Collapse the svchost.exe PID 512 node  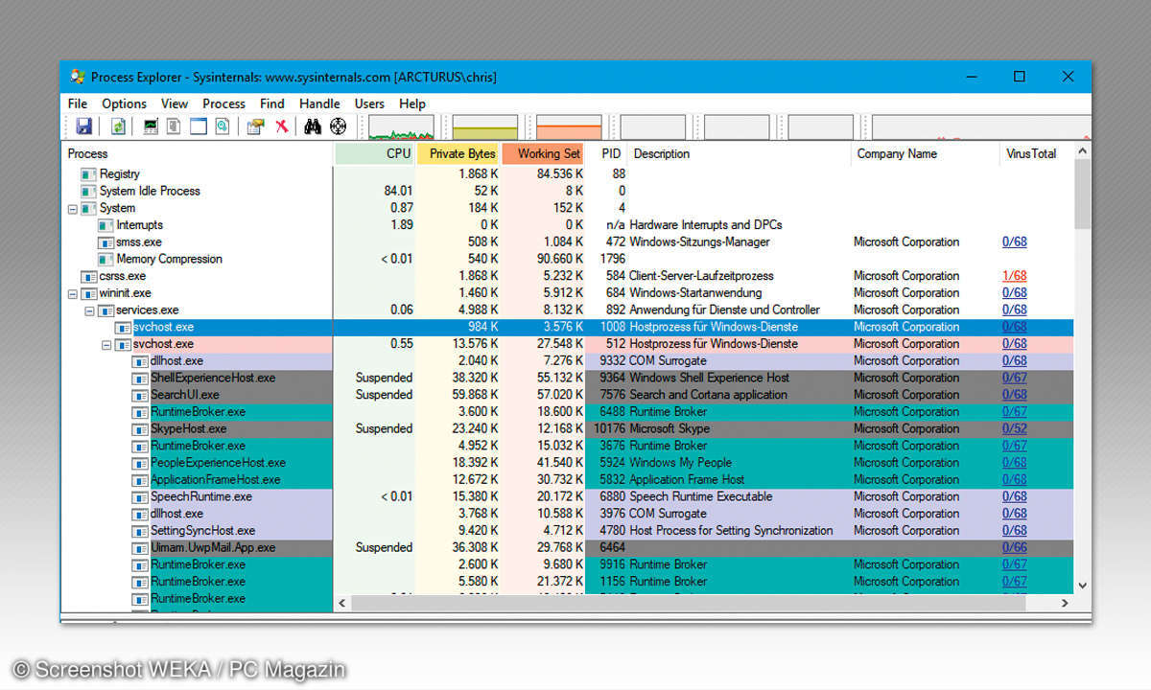106,344
